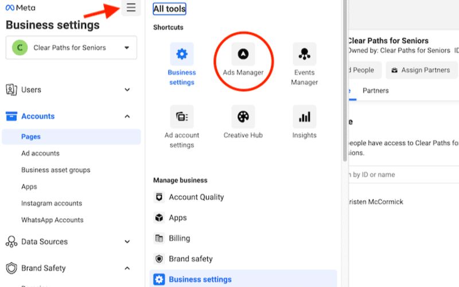Click the partially visible People button
The height and width of the screenshot is (287, 459).
pos(365,70)
